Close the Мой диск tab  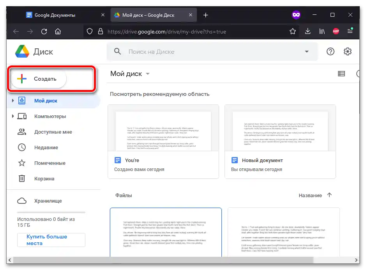191,15
